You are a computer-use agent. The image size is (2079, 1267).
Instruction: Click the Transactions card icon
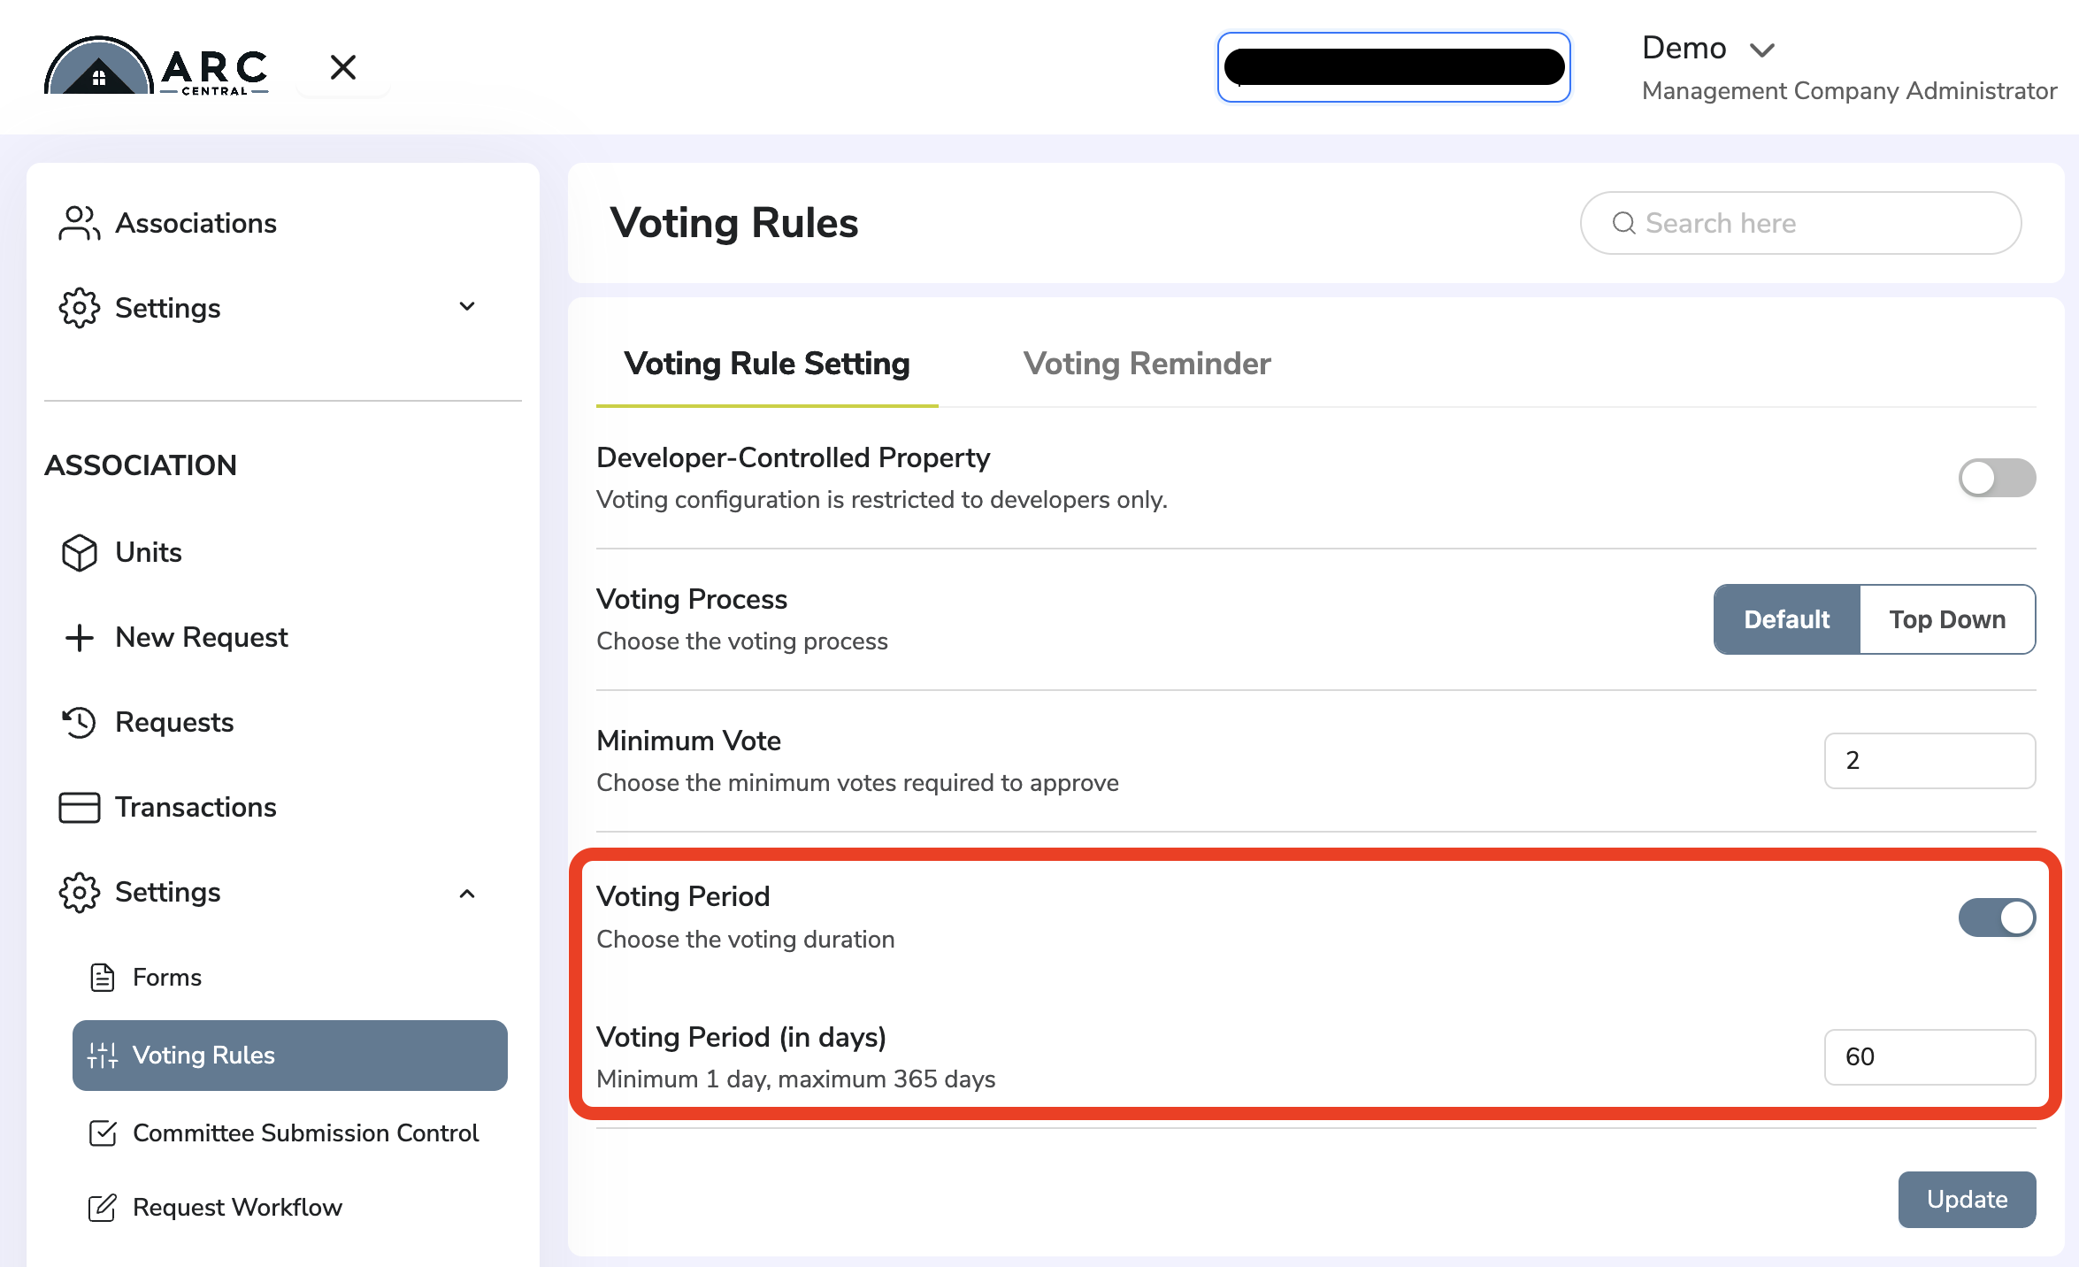tap(80, 807)
